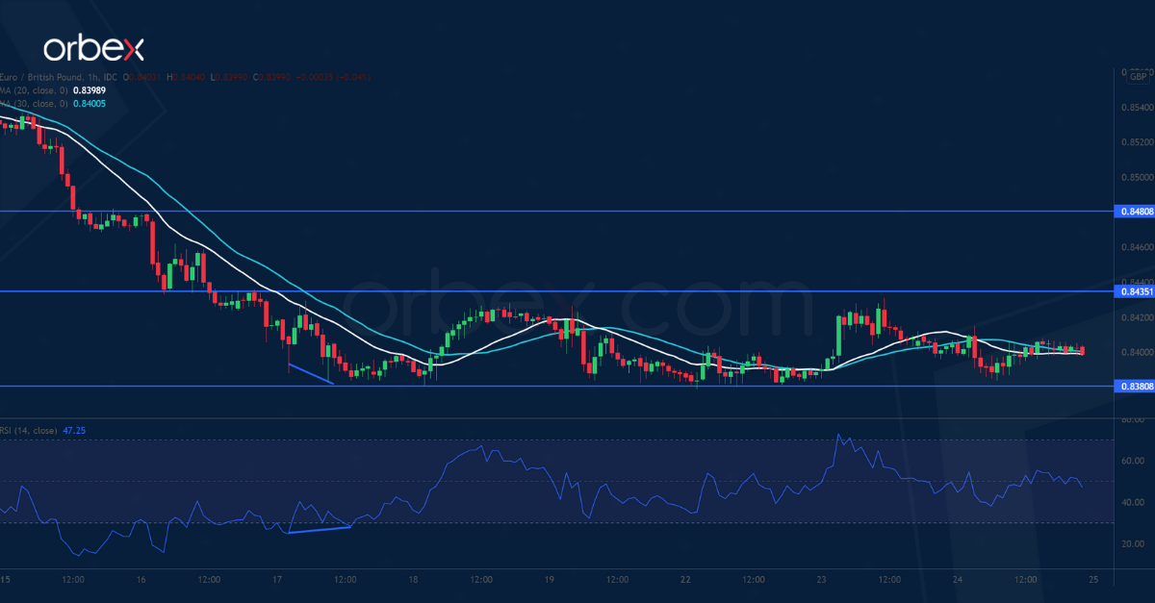Image resolution: width=1155 pixels, height=603 pixels.
Task: Click the 12:00 label on the time axis
Action: pyautogui.click(x=72, y=581)
